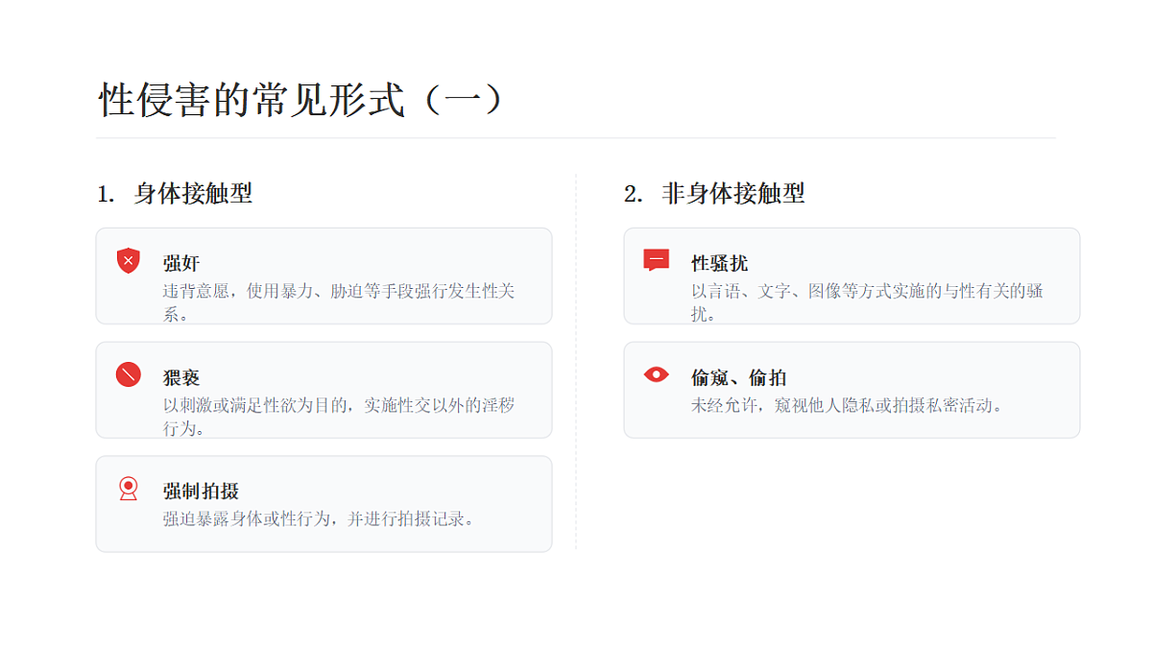Select the heading 2. 非身体接触型

click(x=714, y=193)
